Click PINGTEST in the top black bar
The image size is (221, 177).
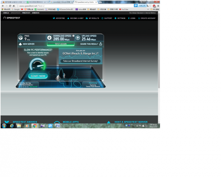(x=26, y=13)
